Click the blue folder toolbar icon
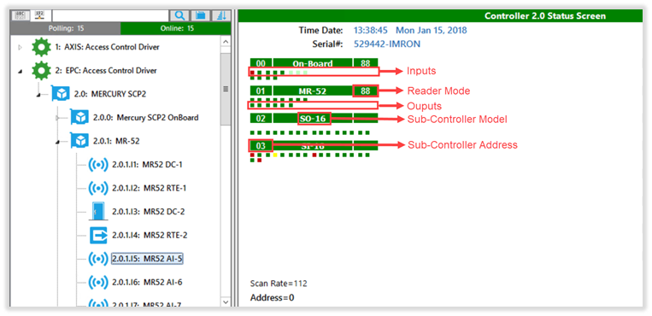 coord(201,15)
